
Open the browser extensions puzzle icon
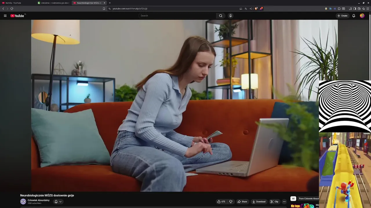point(339,9)
